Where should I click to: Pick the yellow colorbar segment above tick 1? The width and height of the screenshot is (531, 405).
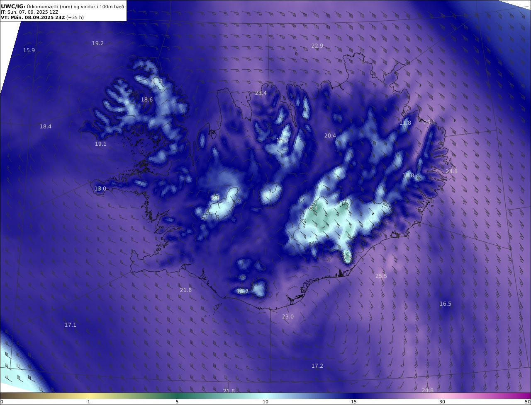click(89, 396)
